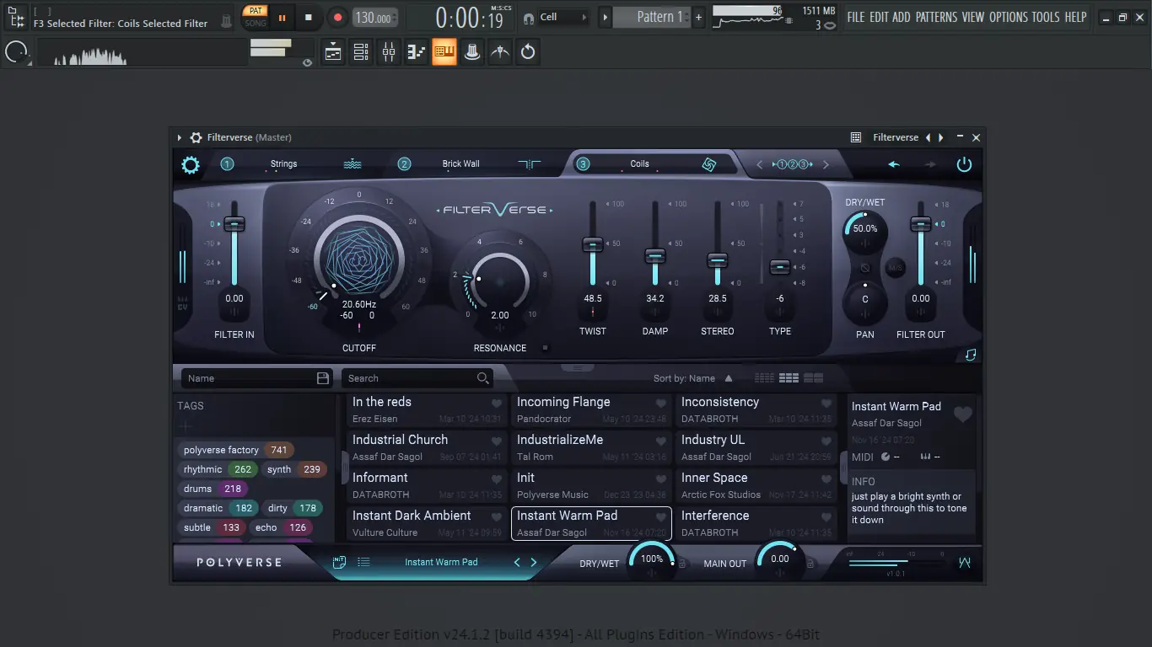Viewport: 1152px width, 647px height.
Task: Open the FL Studio mixer view
Action: pos(389,52)
